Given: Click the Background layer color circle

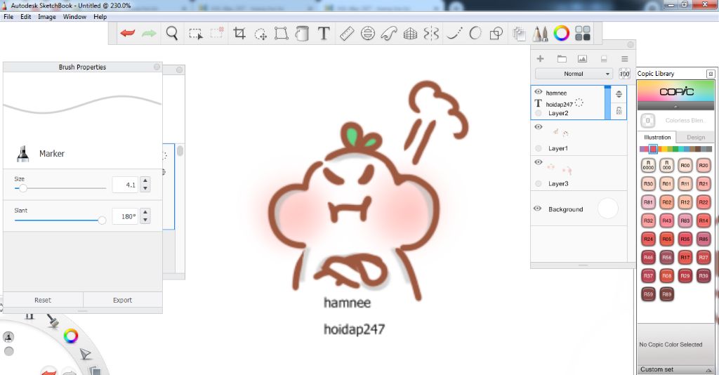Looking at the screenshot, I should tap(608, 209).
